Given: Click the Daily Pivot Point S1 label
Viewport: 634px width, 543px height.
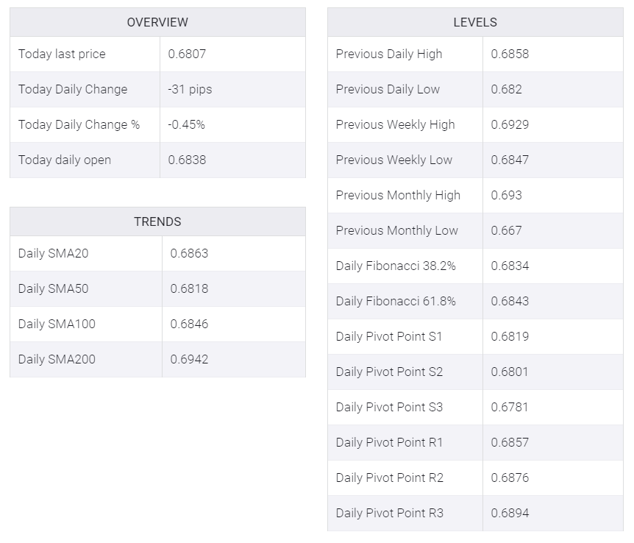Looking at the screenshot, I should pyautogui.click(x=389, y=336).
